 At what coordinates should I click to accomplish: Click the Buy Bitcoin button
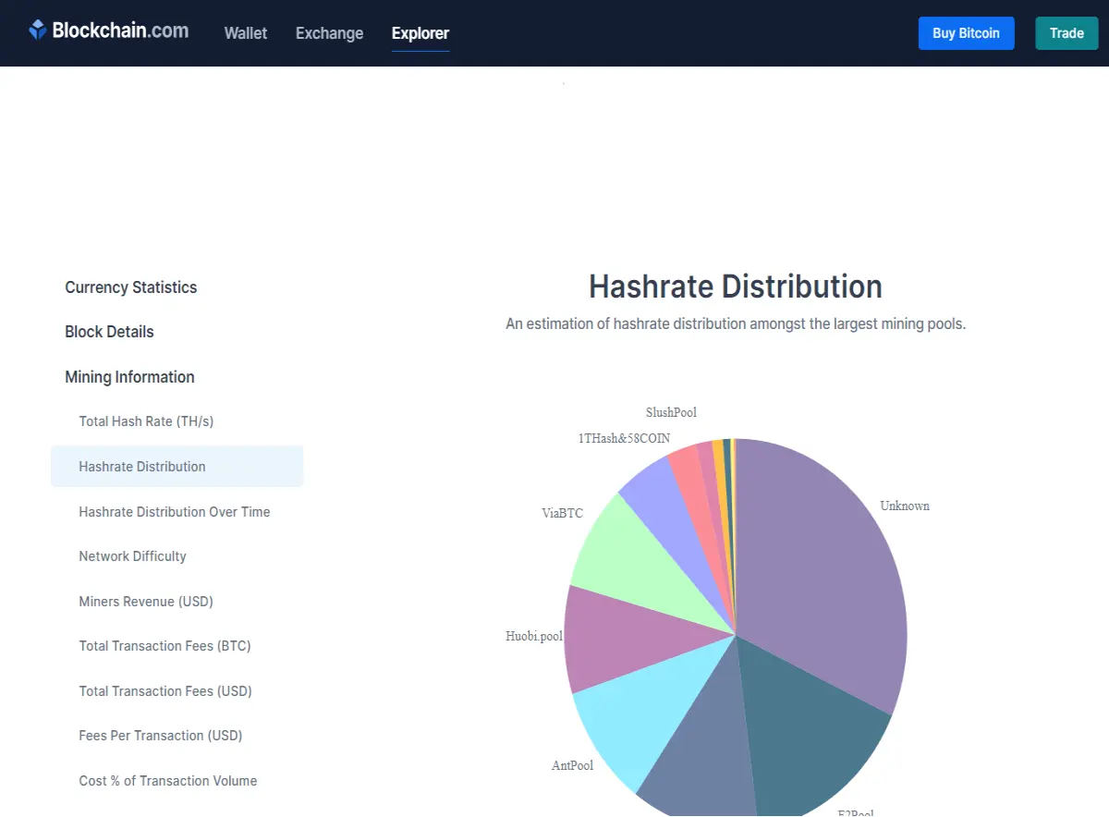966,33
